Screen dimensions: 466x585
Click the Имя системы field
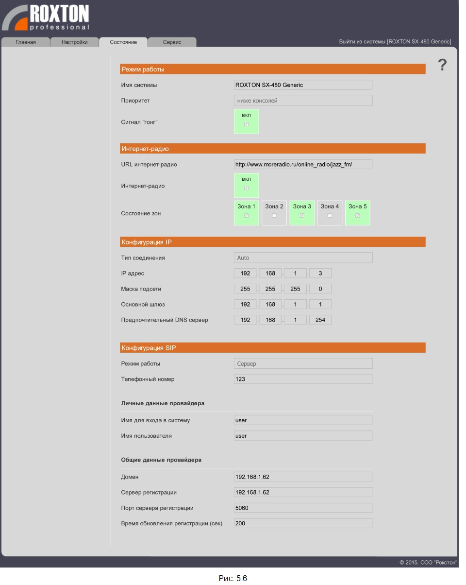point(303,85)
